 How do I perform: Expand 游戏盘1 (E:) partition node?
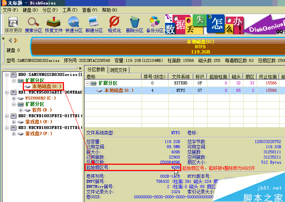(x=14, y=122)
